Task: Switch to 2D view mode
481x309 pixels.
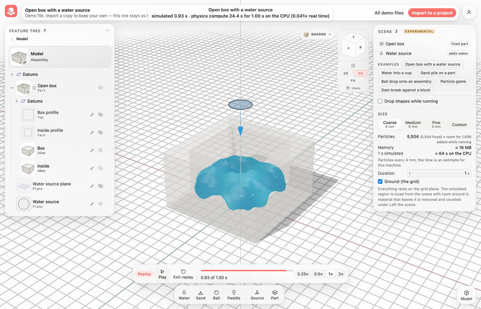Action: coord(346,73)
